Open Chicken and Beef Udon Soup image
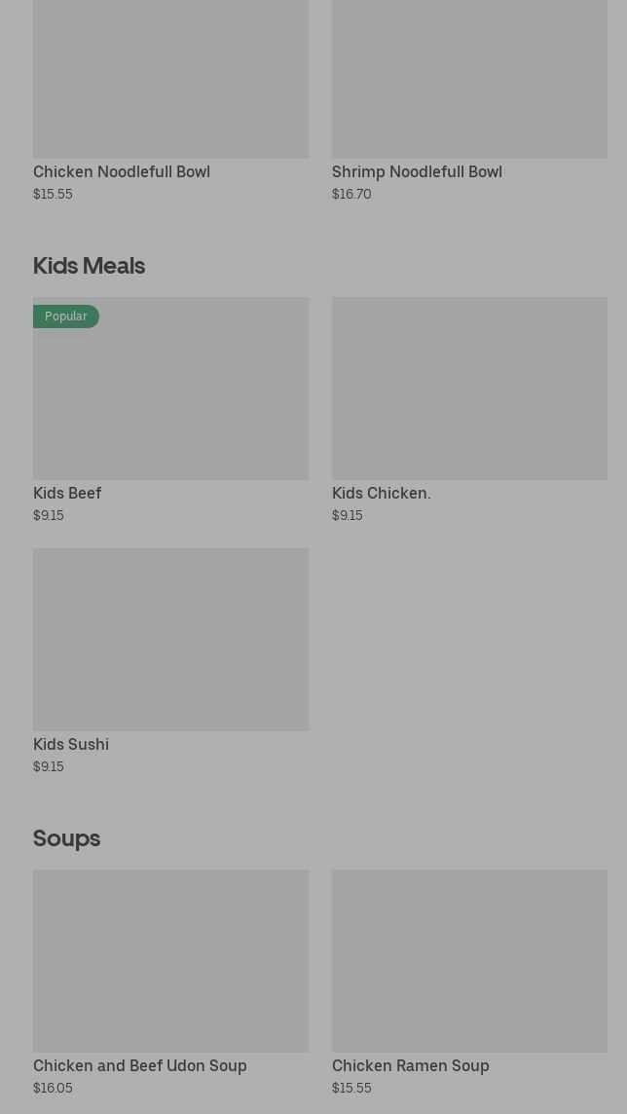This screenshot has width=627, height=1114. (170, 960)
